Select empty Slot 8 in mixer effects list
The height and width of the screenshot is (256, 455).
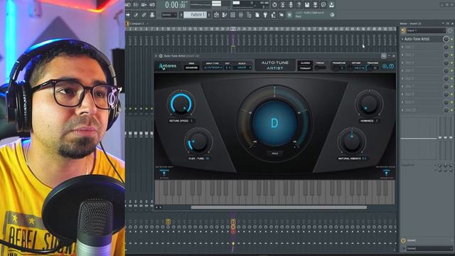click(422, 95)
